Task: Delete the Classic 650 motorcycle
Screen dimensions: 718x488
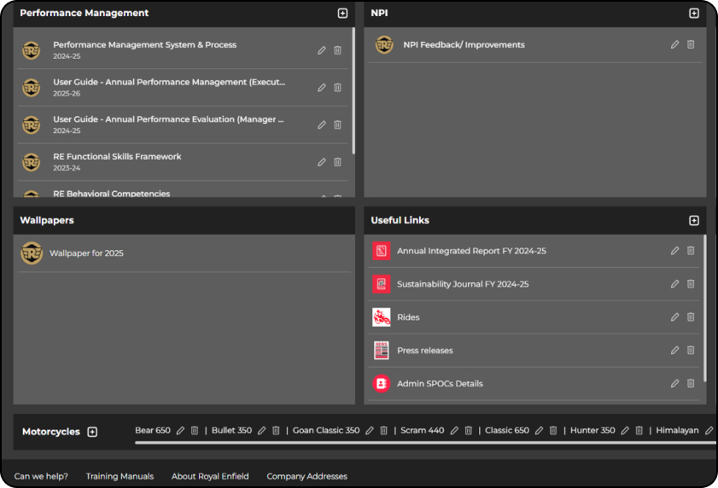Action: point(553,431)
